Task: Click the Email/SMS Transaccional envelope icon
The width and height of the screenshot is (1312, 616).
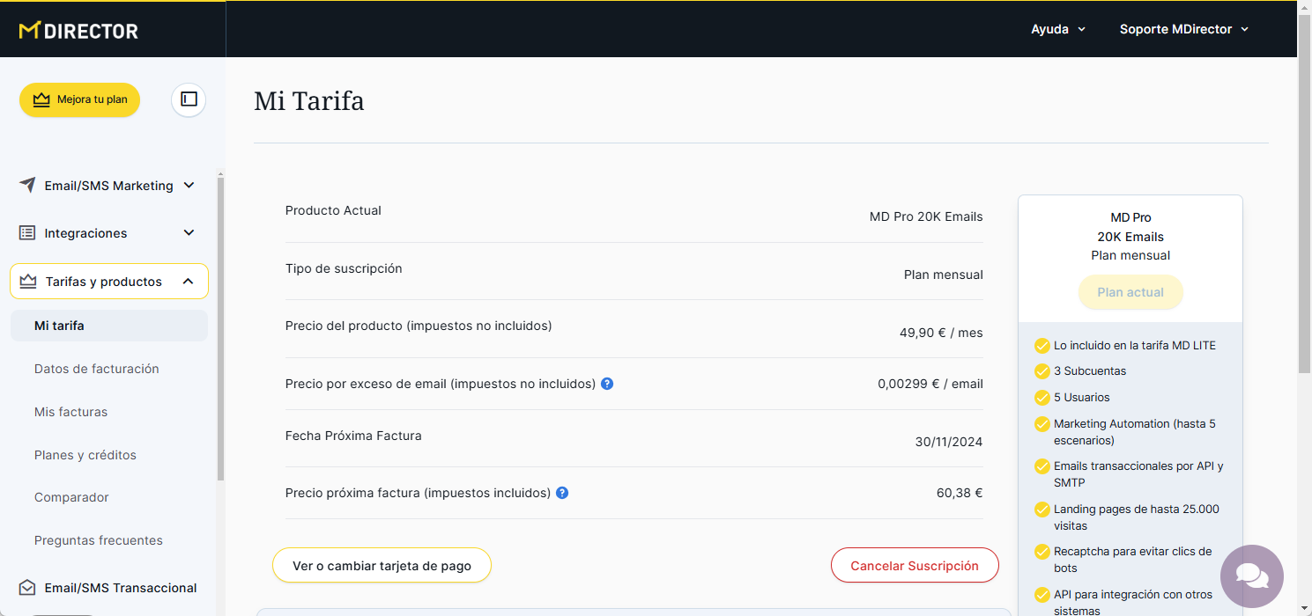Action: coord(27,588)
